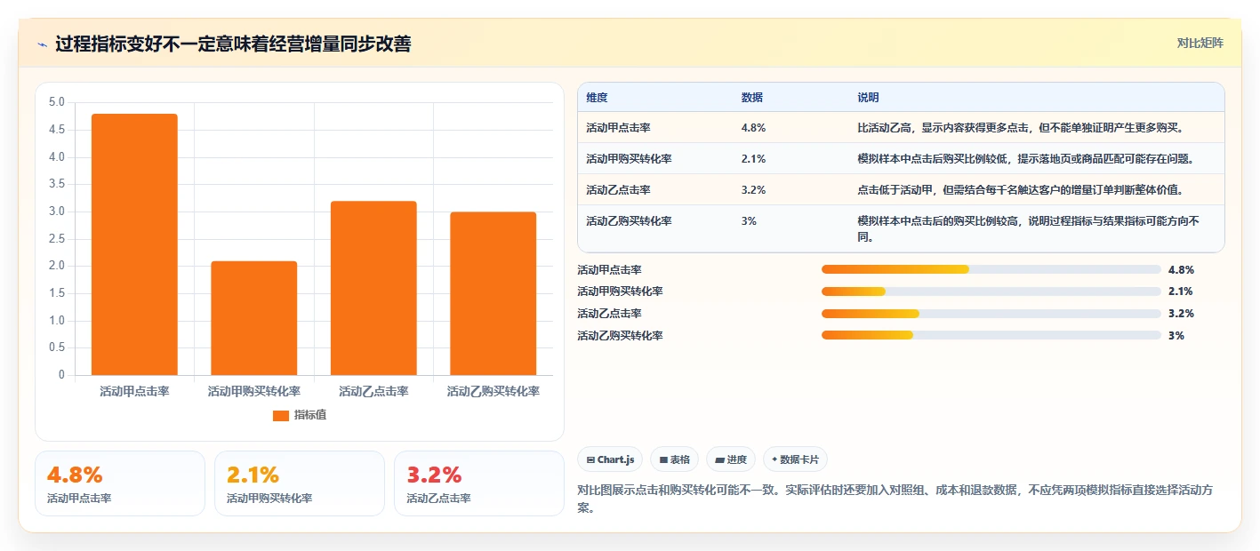Open the 4.8% 活动甲点击率 KPI card
The height and width of the screenshot is (551, 1260).
pyautogui.click(x=120, y=483)
